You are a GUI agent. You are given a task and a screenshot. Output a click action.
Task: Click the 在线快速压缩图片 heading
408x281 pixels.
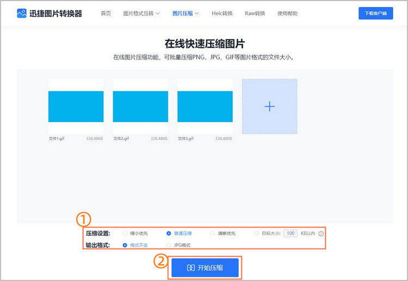[x=205, y=43]
